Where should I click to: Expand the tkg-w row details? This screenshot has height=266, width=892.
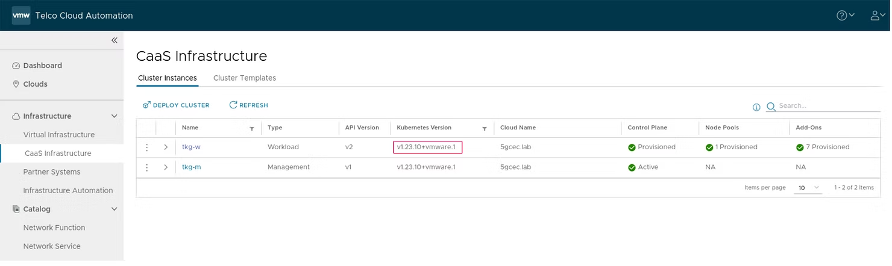(166, 147)
